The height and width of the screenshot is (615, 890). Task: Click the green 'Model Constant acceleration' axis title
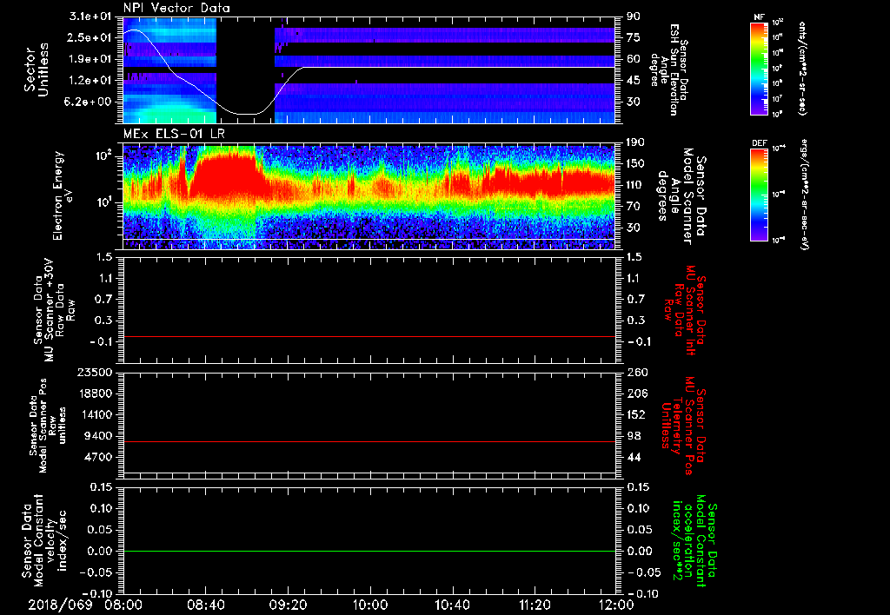pos(694,542)
